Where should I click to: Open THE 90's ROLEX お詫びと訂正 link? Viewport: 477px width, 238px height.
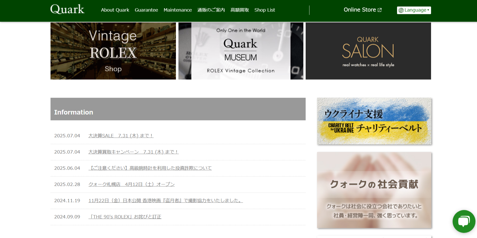[125, 217]
